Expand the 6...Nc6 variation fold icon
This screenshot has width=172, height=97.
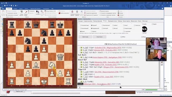pos(81,62)
